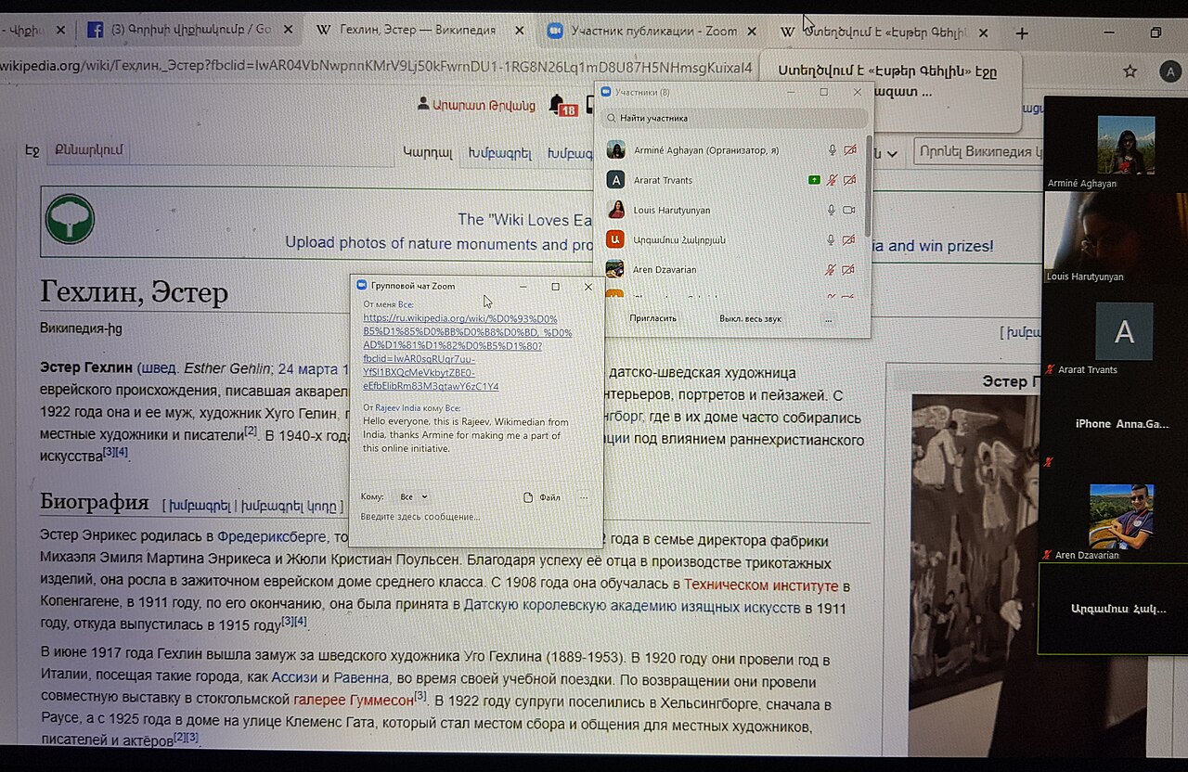Toggle Louis Harutyunyan camera icon
1188x772 pixels.
pos(848,210)
